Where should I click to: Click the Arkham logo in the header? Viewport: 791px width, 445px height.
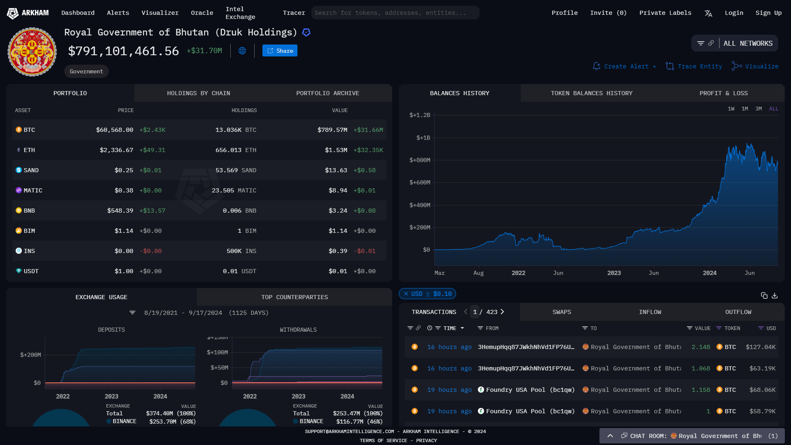(x=28, y=13)
